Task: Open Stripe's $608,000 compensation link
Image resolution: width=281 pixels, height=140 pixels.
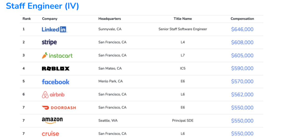Action: (242, 42)
